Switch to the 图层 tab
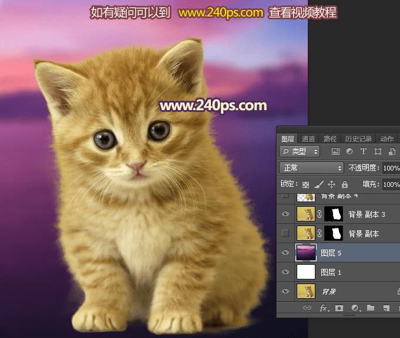400x338 pixels. click(287, 139)
